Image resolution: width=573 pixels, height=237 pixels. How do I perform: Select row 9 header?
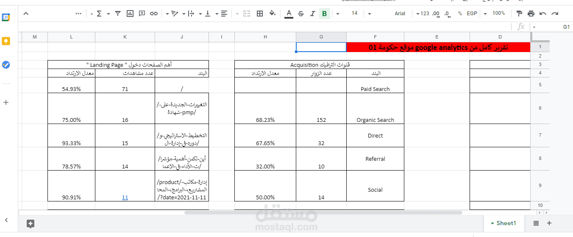coord(540,186)
